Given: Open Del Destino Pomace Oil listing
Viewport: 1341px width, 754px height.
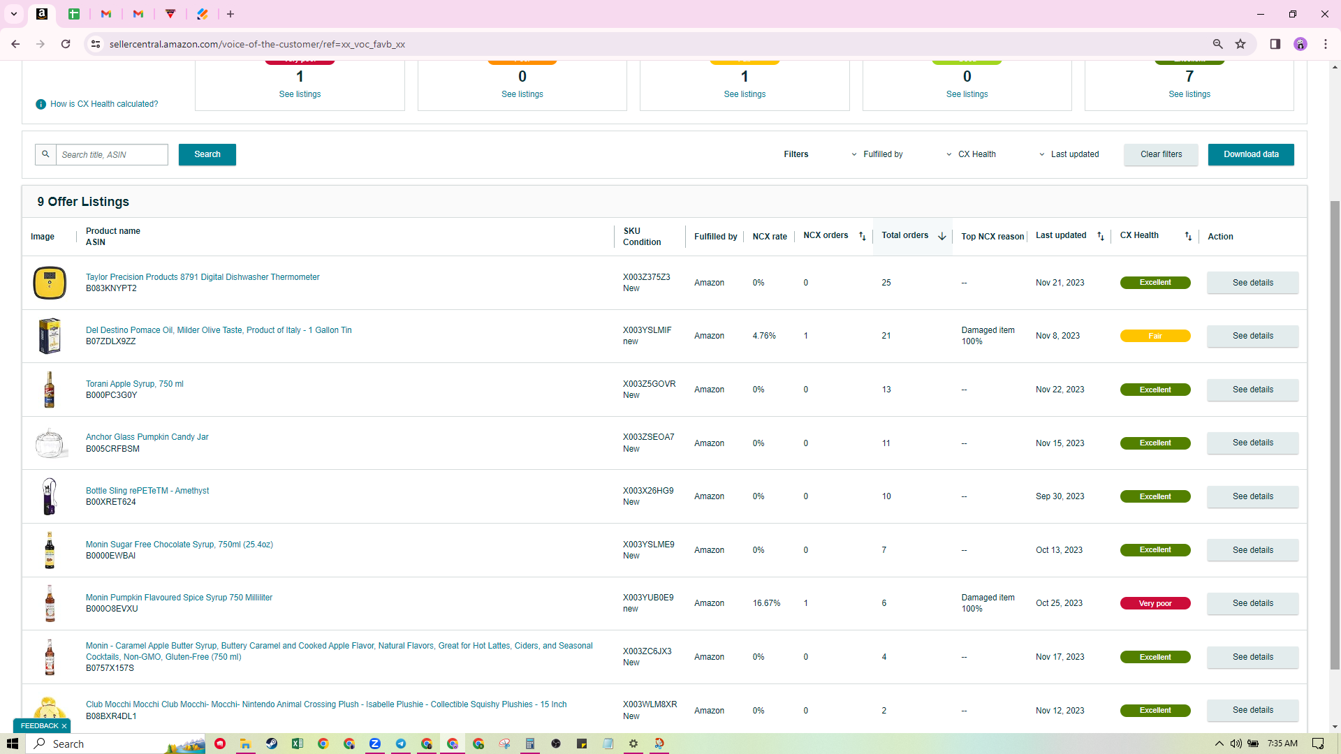Looking at the screenshot, I should (219, 330).
